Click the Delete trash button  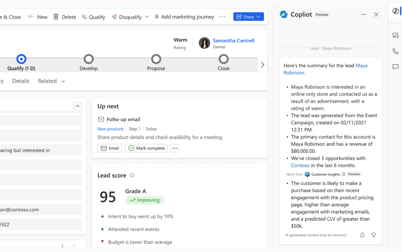point(65,17)
